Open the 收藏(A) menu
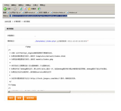 click(x=28, y=5)
